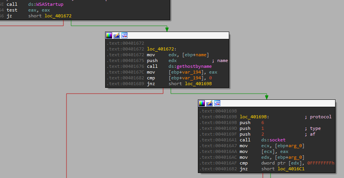
Task: Click the push 6 protocol value
Action: (x=263, y=123)
